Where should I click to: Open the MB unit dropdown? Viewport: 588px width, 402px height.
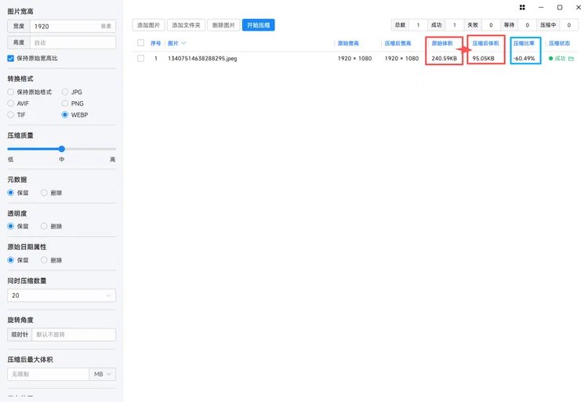click(x=103, y=375)
